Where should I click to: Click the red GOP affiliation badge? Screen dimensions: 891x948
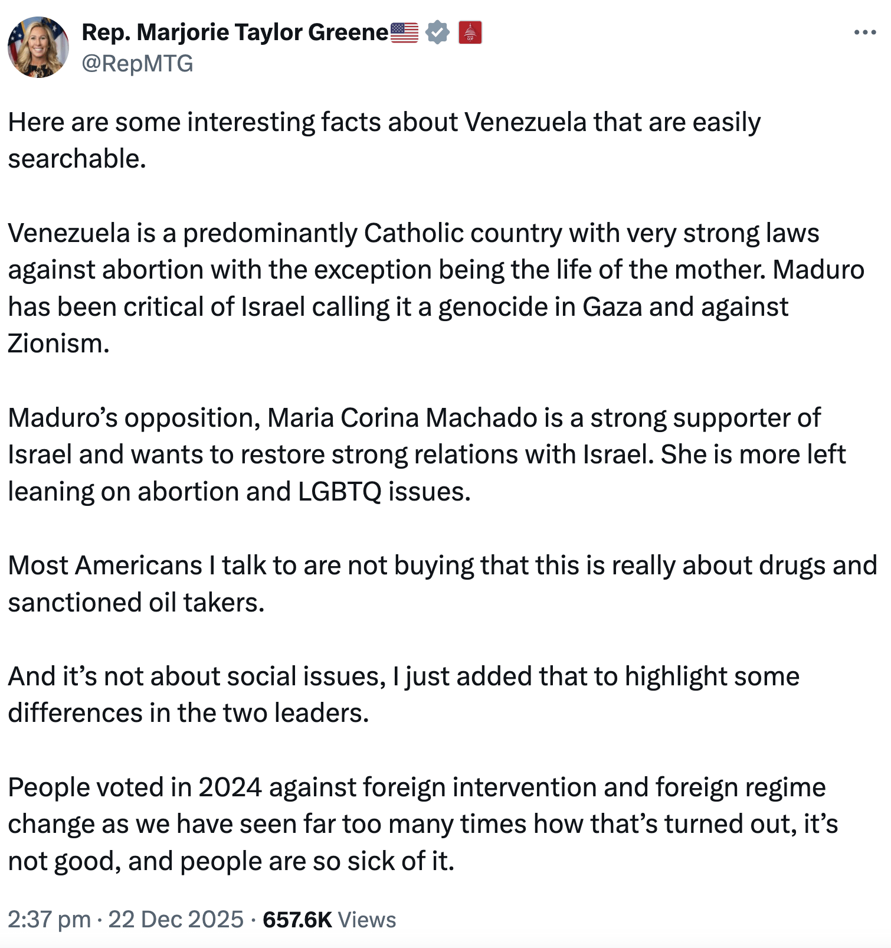coord(470,32)
